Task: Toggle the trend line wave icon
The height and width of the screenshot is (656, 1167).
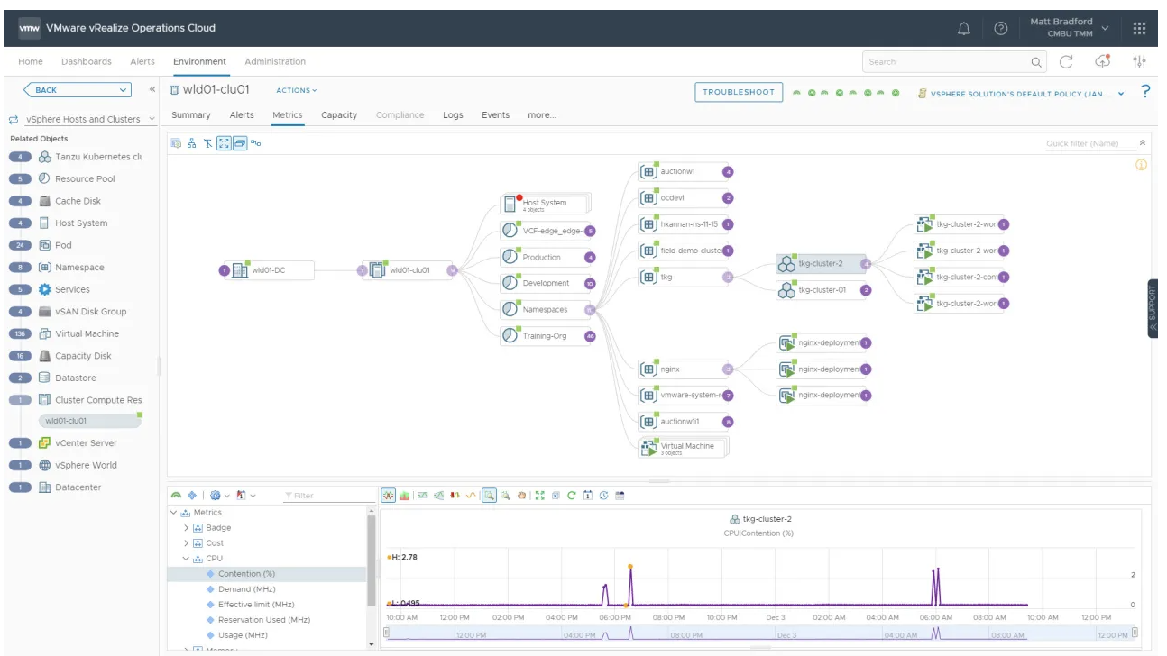Action: (x=471, y=496)
